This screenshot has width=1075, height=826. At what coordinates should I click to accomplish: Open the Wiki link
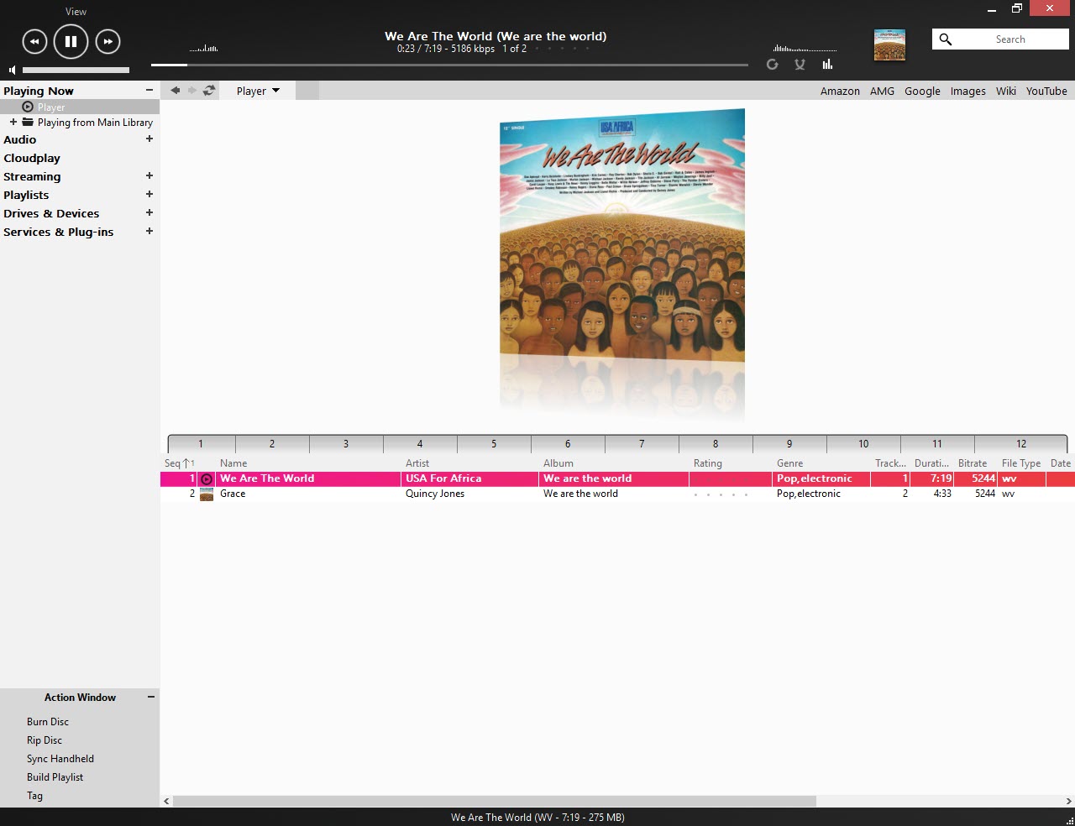click(x=1006, y=91)
